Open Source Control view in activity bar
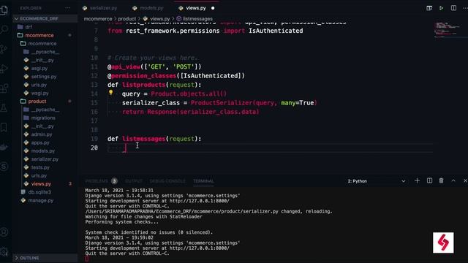Viewport: 468px width, 263px height. 4,49
